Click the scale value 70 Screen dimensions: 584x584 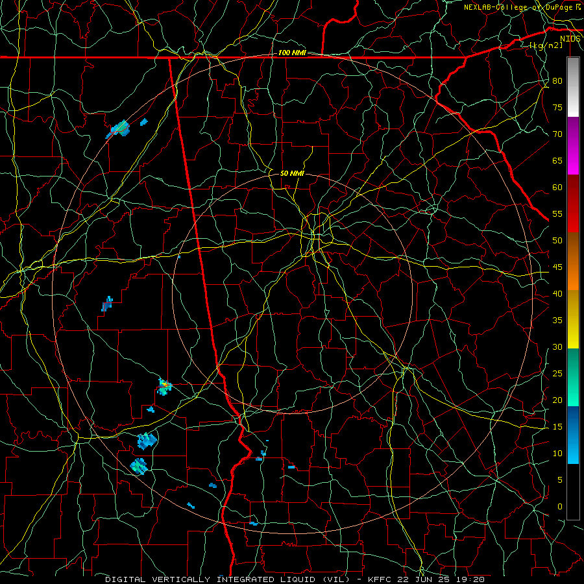557,134
